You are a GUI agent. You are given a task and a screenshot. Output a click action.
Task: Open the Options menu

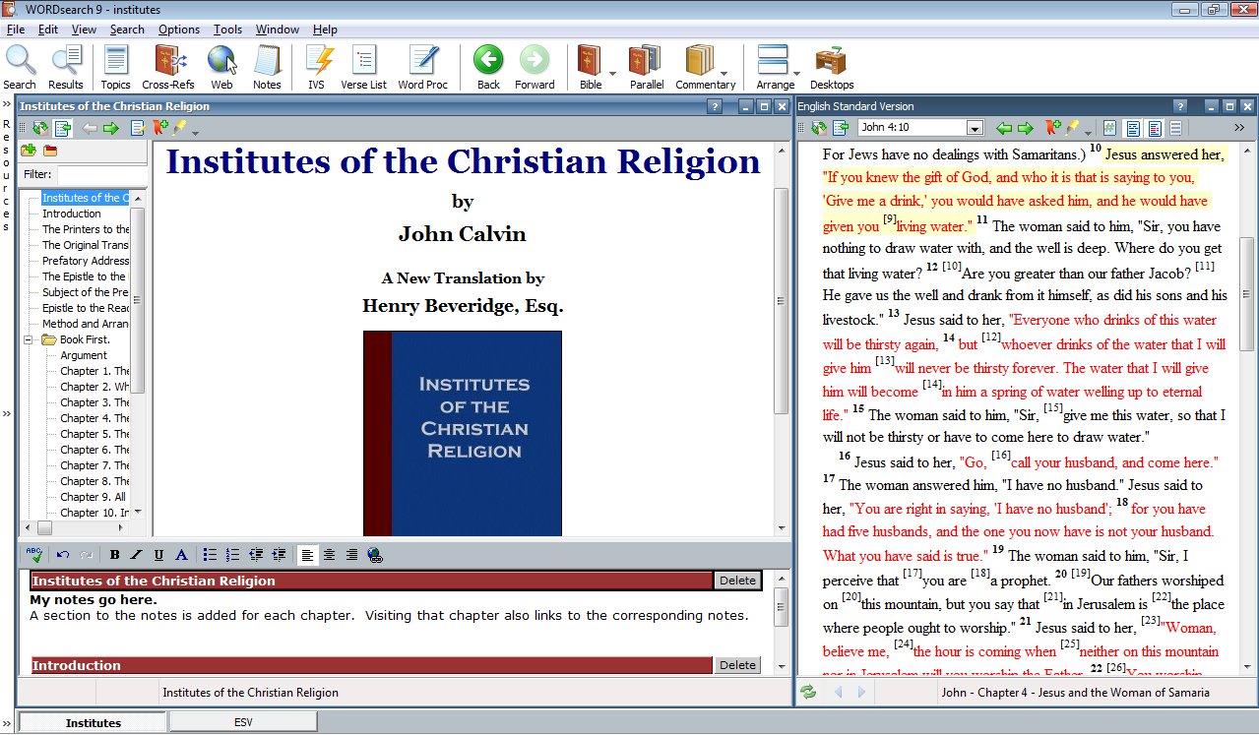[179, 30]
